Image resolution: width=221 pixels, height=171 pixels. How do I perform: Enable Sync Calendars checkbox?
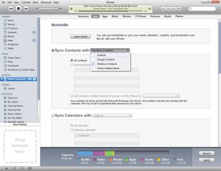click(53, 115)
